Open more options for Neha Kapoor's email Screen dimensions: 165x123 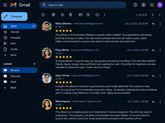point(160,102)
